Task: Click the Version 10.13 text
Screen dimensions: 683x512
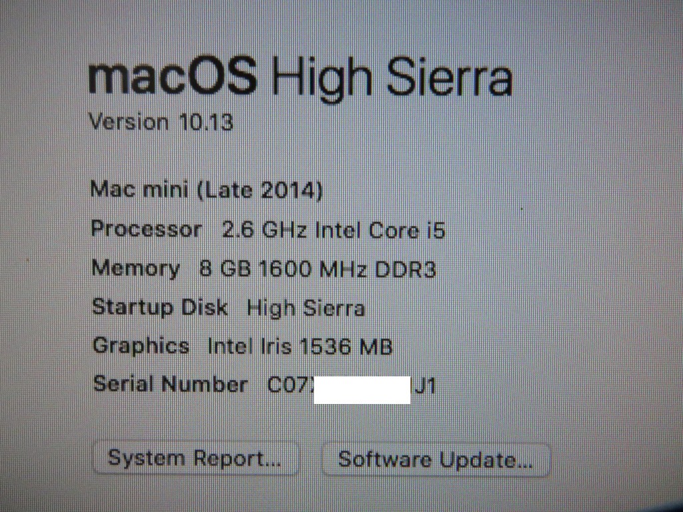Action: click(x=161, y=122)
